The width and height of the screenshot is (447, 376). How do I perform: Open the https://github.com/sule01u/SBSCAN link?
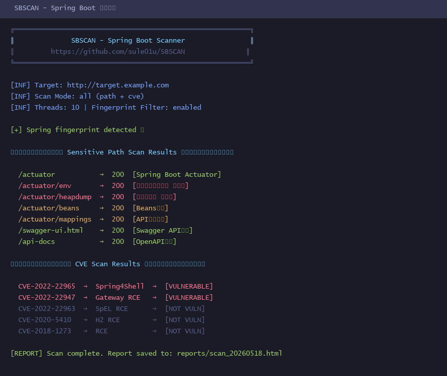click(x=118, y=52)
